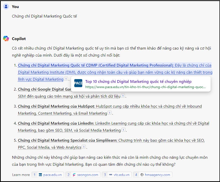Click the Copilot logo icon
The height and width of the screenshot is (182, 220).
(6, 39)
